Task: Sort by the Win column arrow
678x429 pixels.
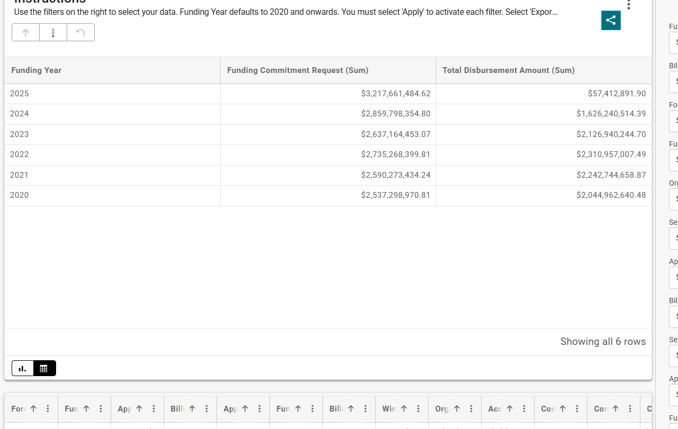Action: coord(404,409)
